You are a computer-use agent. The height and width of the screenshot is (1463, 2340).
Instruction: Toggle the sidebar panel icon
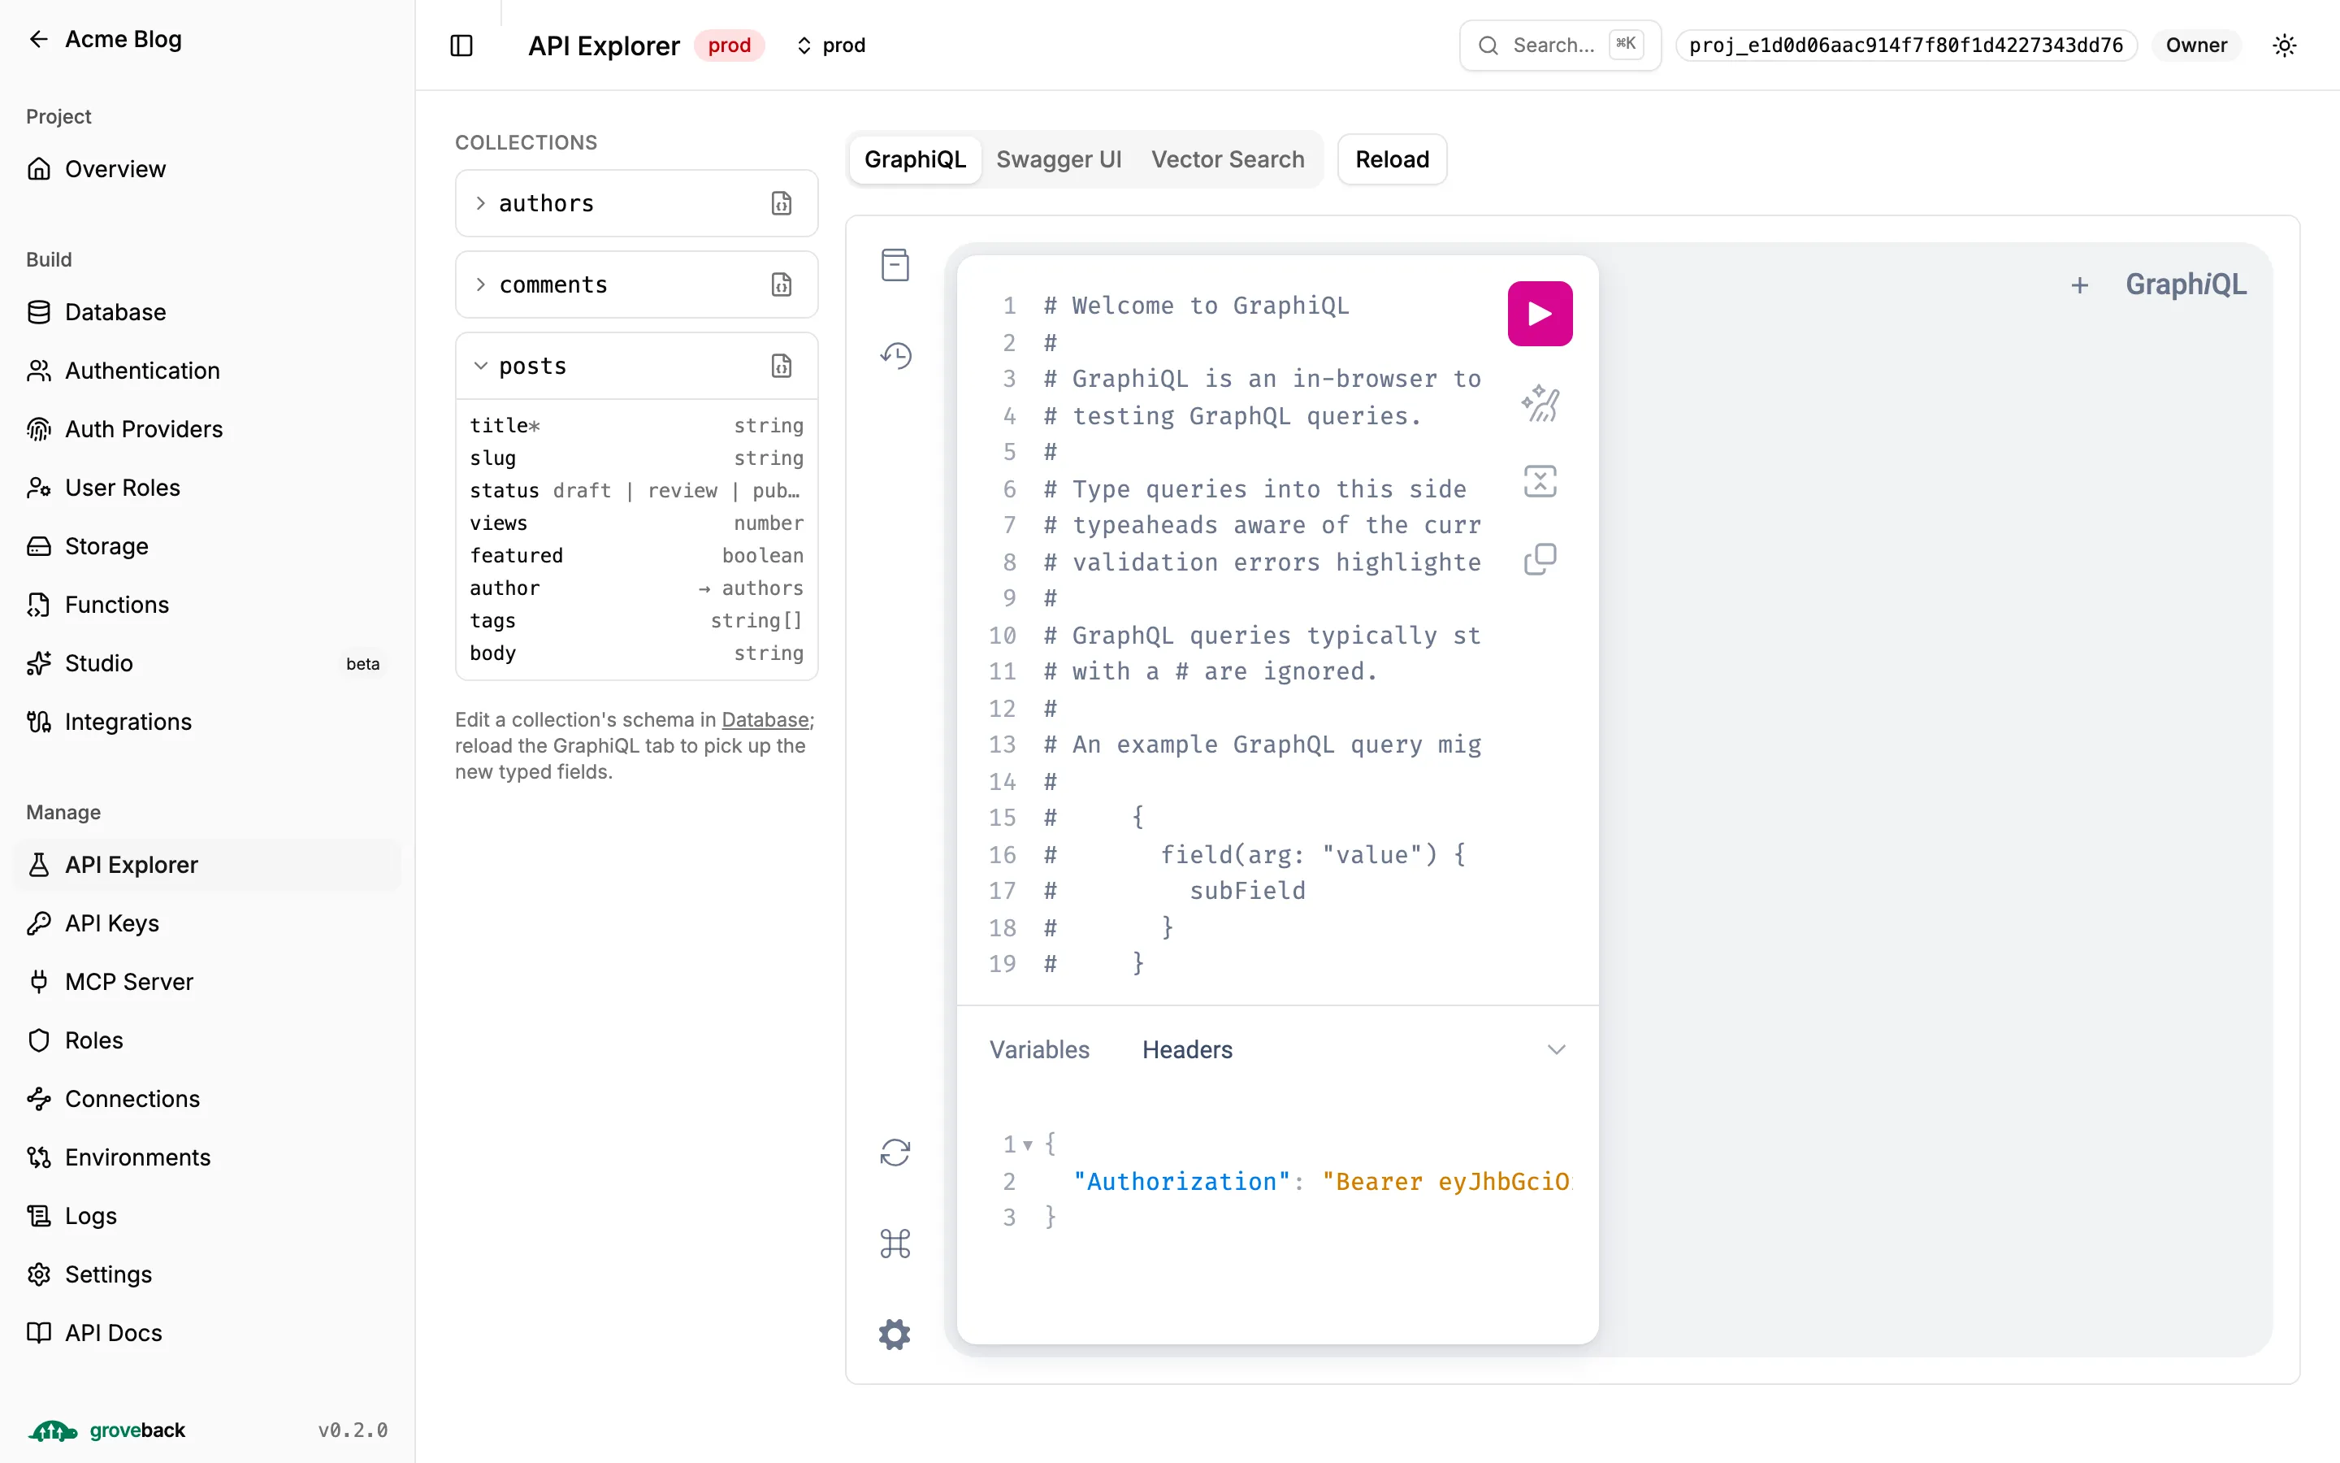pos(461,46)
